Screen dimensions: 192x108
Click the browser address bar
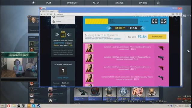click(x=113, y=14)
